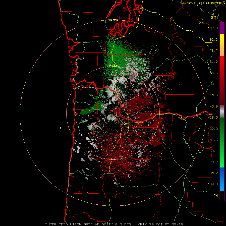This screenshot has height=226, width=226.
Task: Click the 50 NMI range ring label
Action: click(113, 66)
